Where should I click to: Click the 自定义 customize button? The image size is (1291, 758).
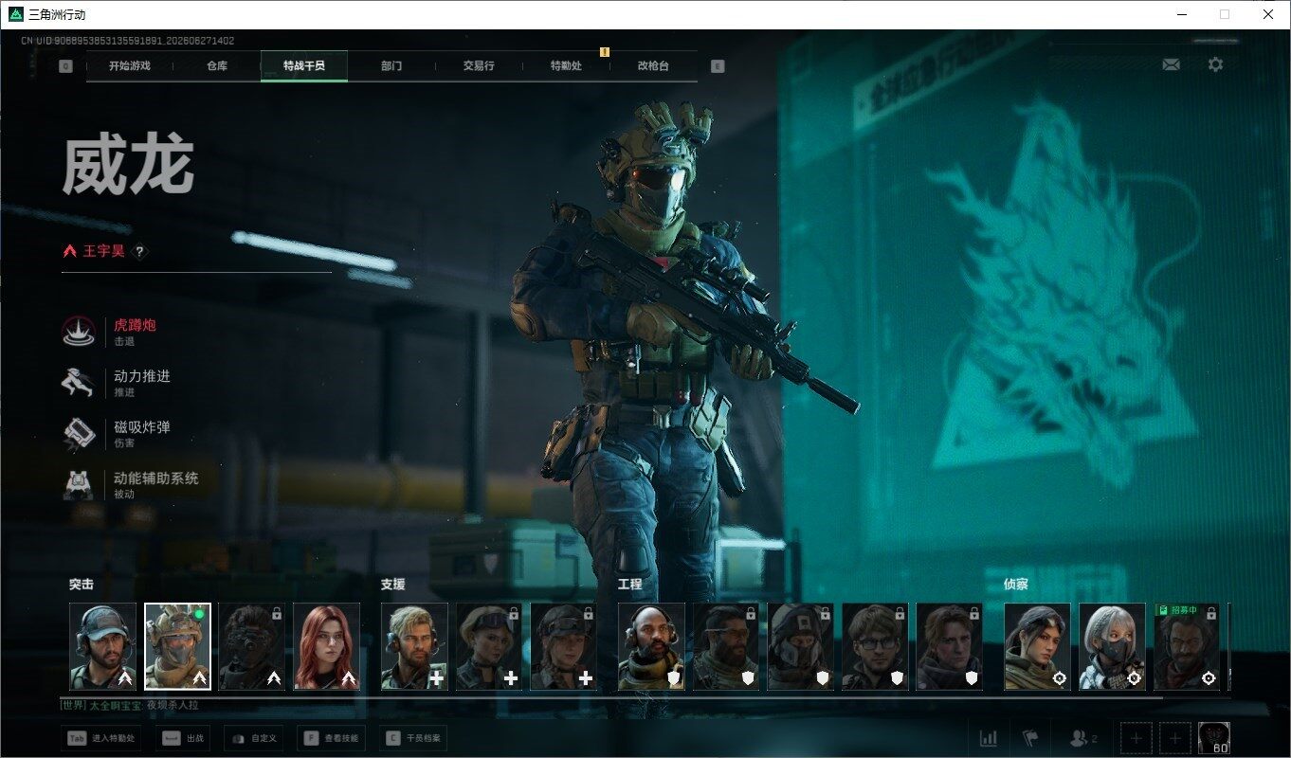[x=254, y=738]
